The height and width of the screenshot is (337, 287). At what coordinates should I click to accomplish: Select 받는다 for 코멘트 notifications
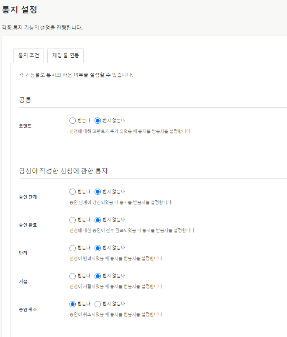point(73,120)
